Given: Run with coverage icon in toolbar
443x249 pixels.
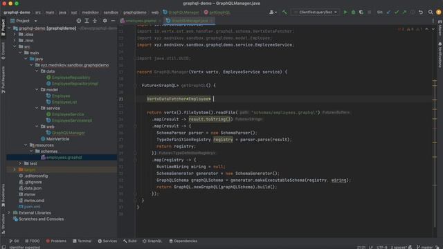Looking at the screenshot, I should click(361, 12).
